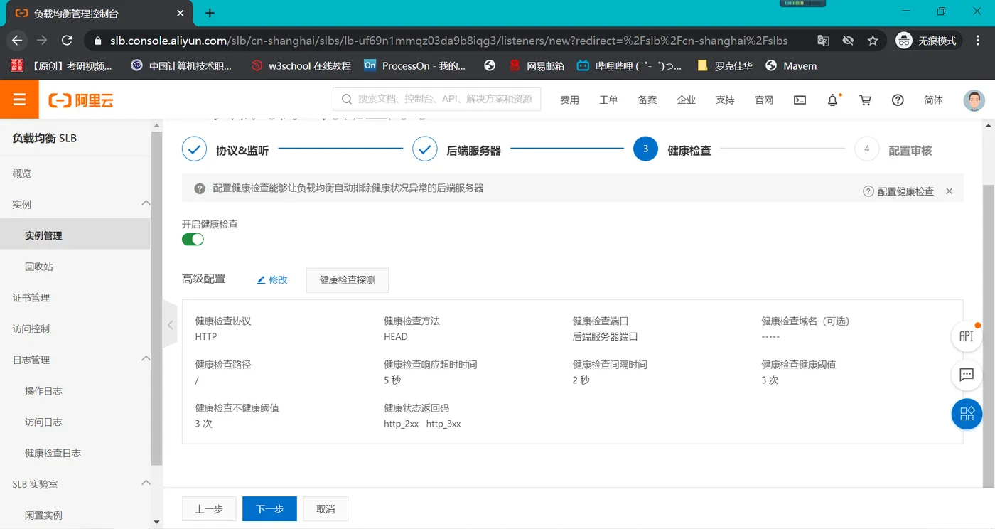Click the browser address bar URL
Image resolution: width=995 pixels, height=529 pixels.
click(x=448, y=41)
